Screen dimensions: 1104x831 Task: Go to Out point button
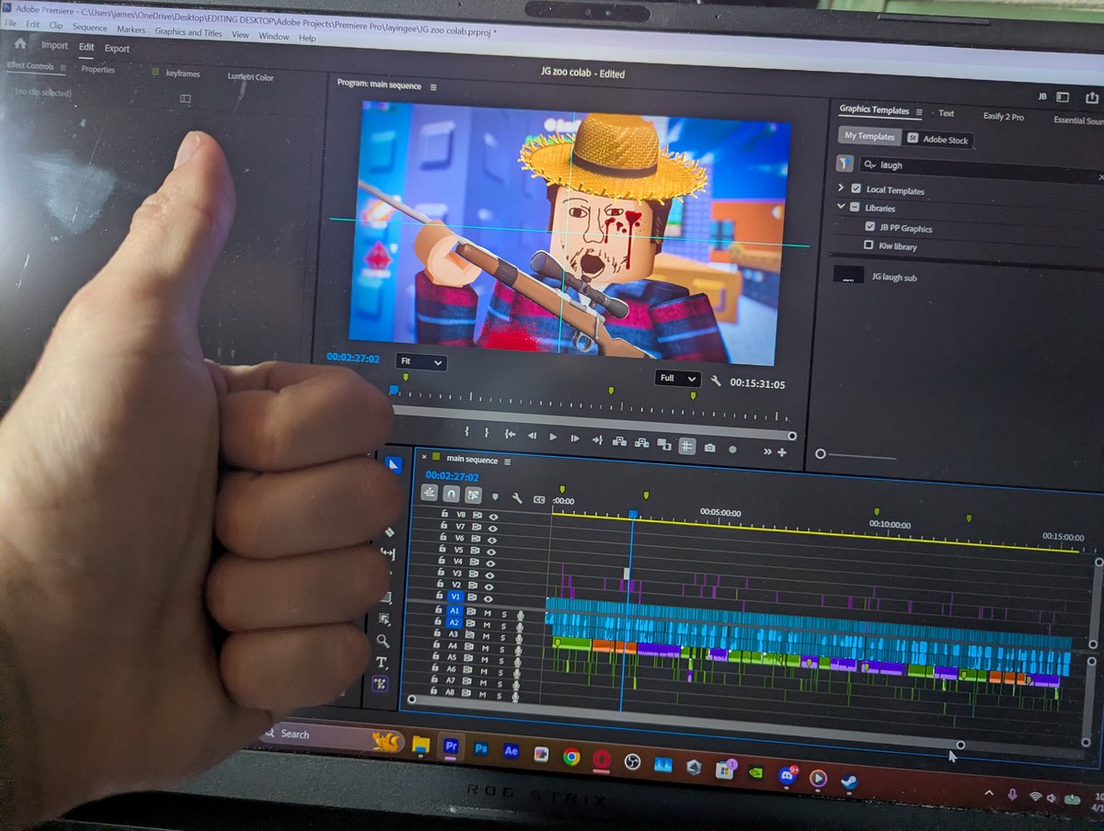pos(598,440)
